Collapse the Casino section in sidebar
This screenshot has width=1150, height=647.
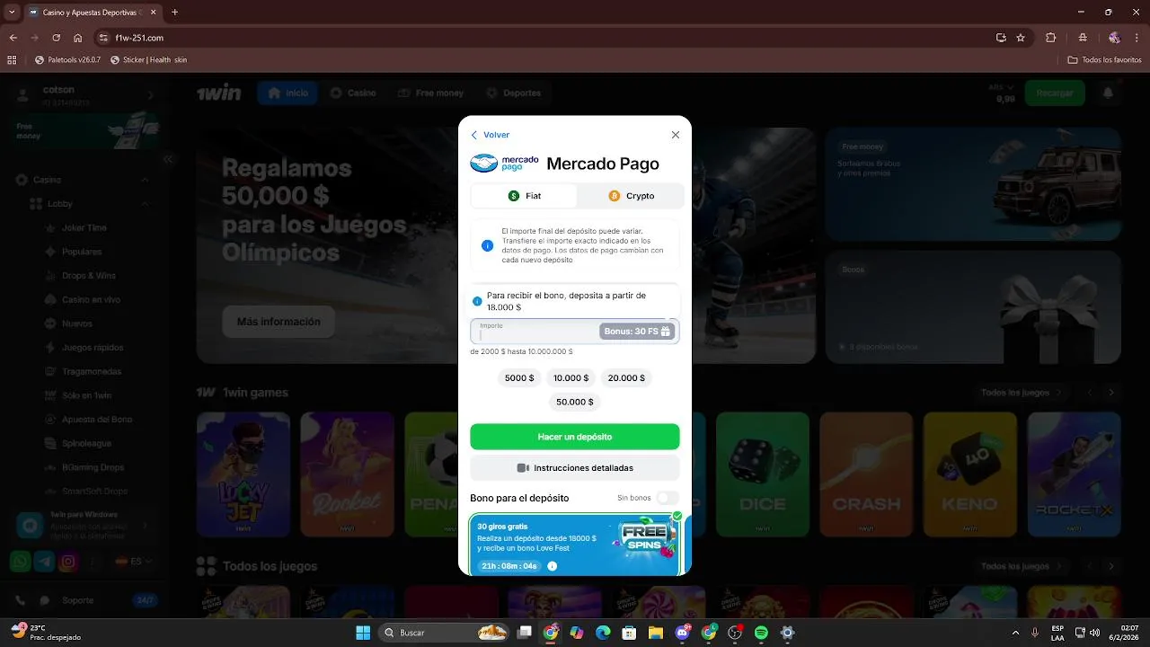tap(146, 180)
